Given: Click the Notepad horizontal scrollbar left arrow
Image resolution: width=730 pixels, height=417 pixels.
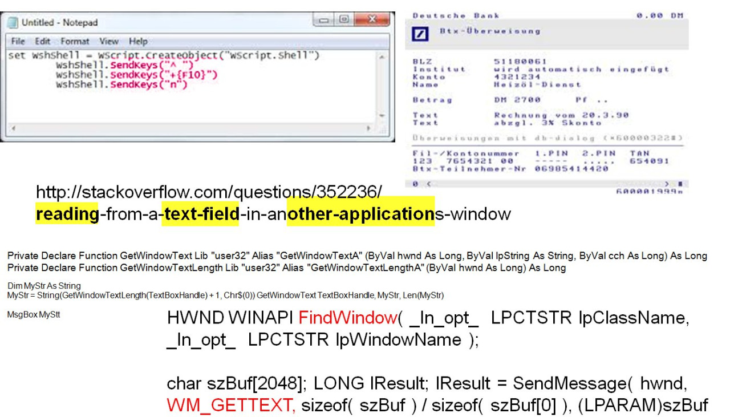Looking at the screenshot, I should 13,129.
